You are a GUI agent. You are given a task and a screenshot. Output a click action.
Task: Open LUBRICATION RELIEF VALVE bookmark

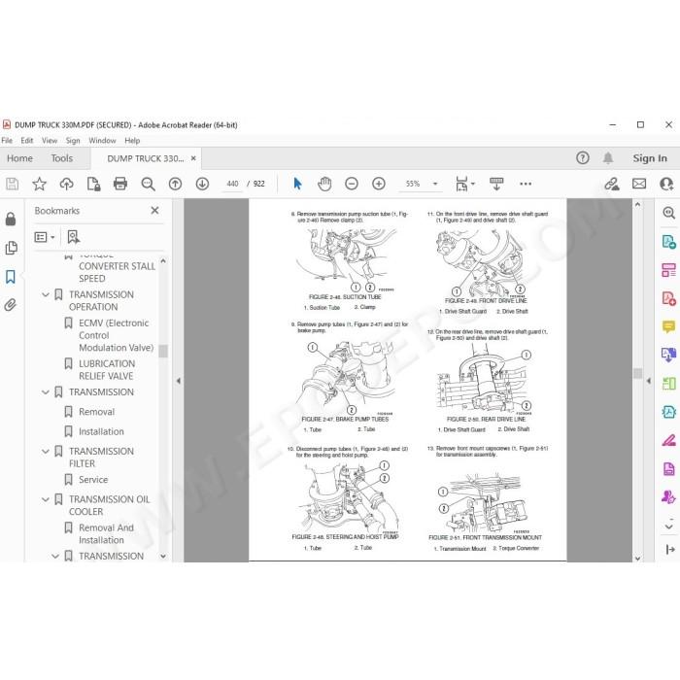click(107, 370)
